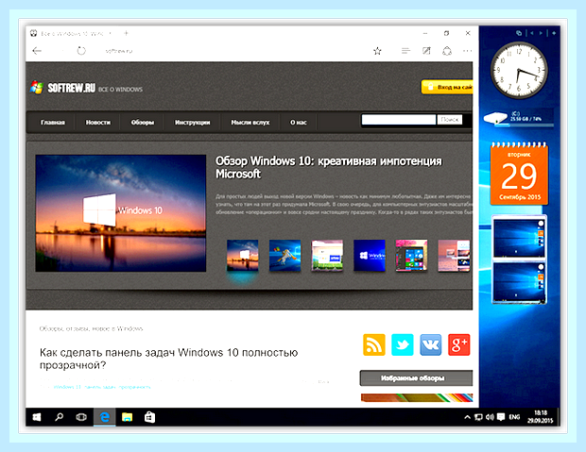Open the Share icon in Edge toolbar
The width and height of the screenshot is (586, 452).
click(x=447, y=51)
